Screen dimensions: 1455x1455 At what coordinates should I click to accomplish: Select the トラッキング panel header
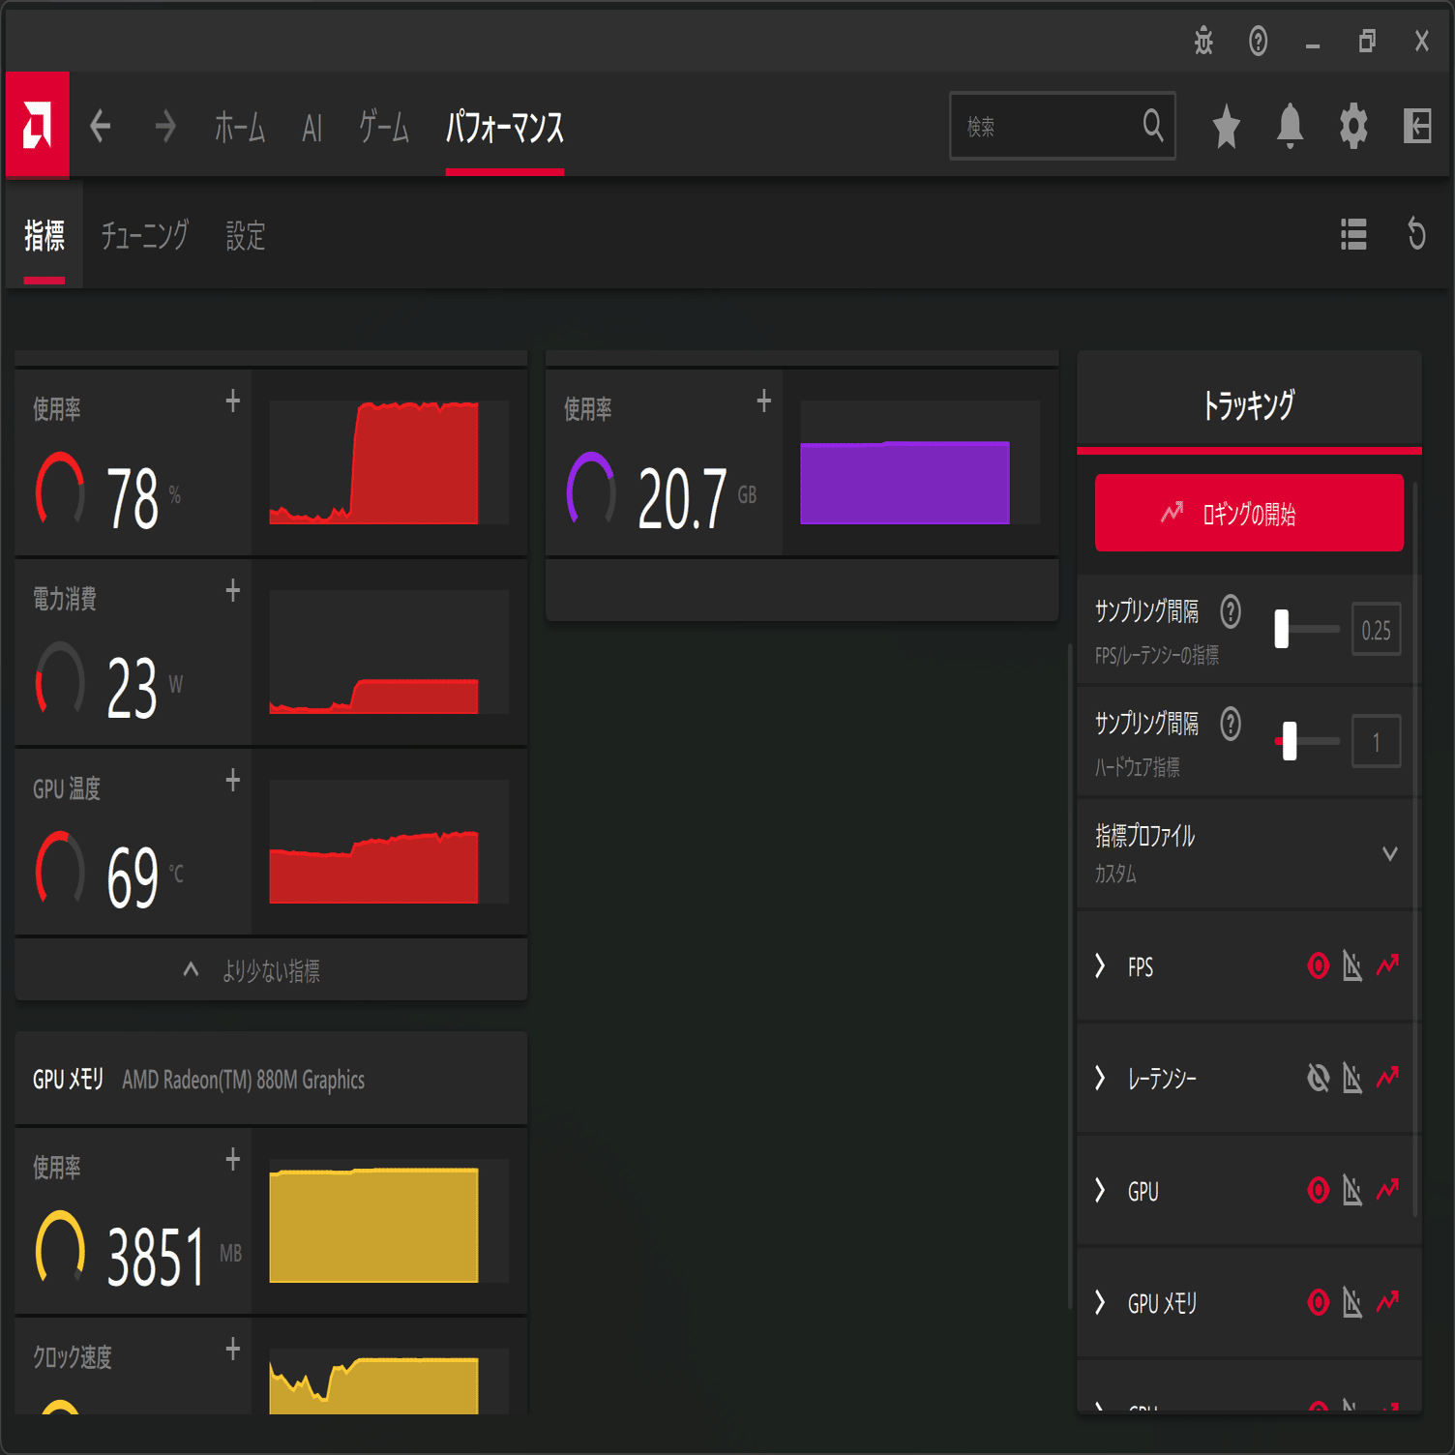pos(1249,403)
